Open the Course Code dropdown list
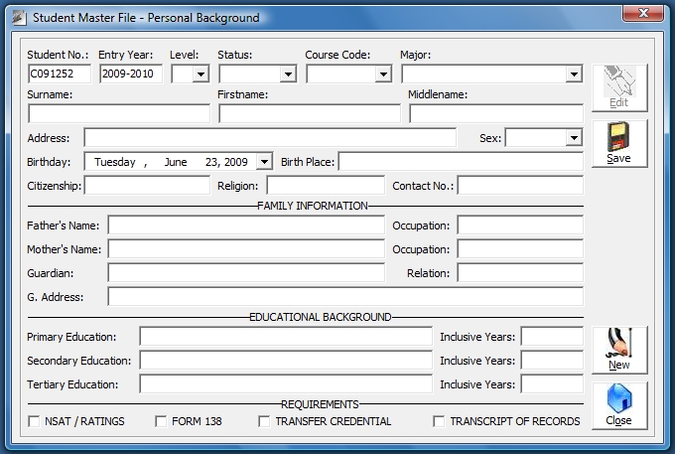This screenshot has width=675, height=454. [x=383, y=75]
